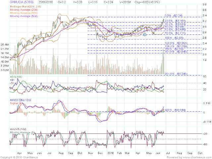The width and height of the screenshot is (212, 159).
Task: Click the 0.0% ($3.34) Fibonacci label
Action: click(x=174, y=16)
